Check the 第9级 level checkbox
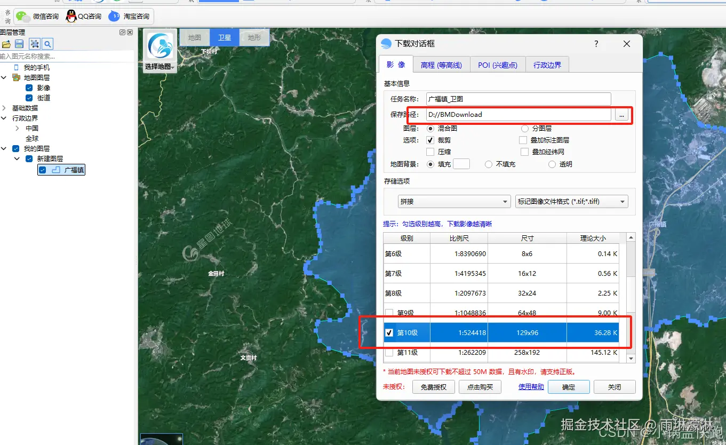This screenshot has width=726, height=445. pyautogui.click(x=389, y=313)
